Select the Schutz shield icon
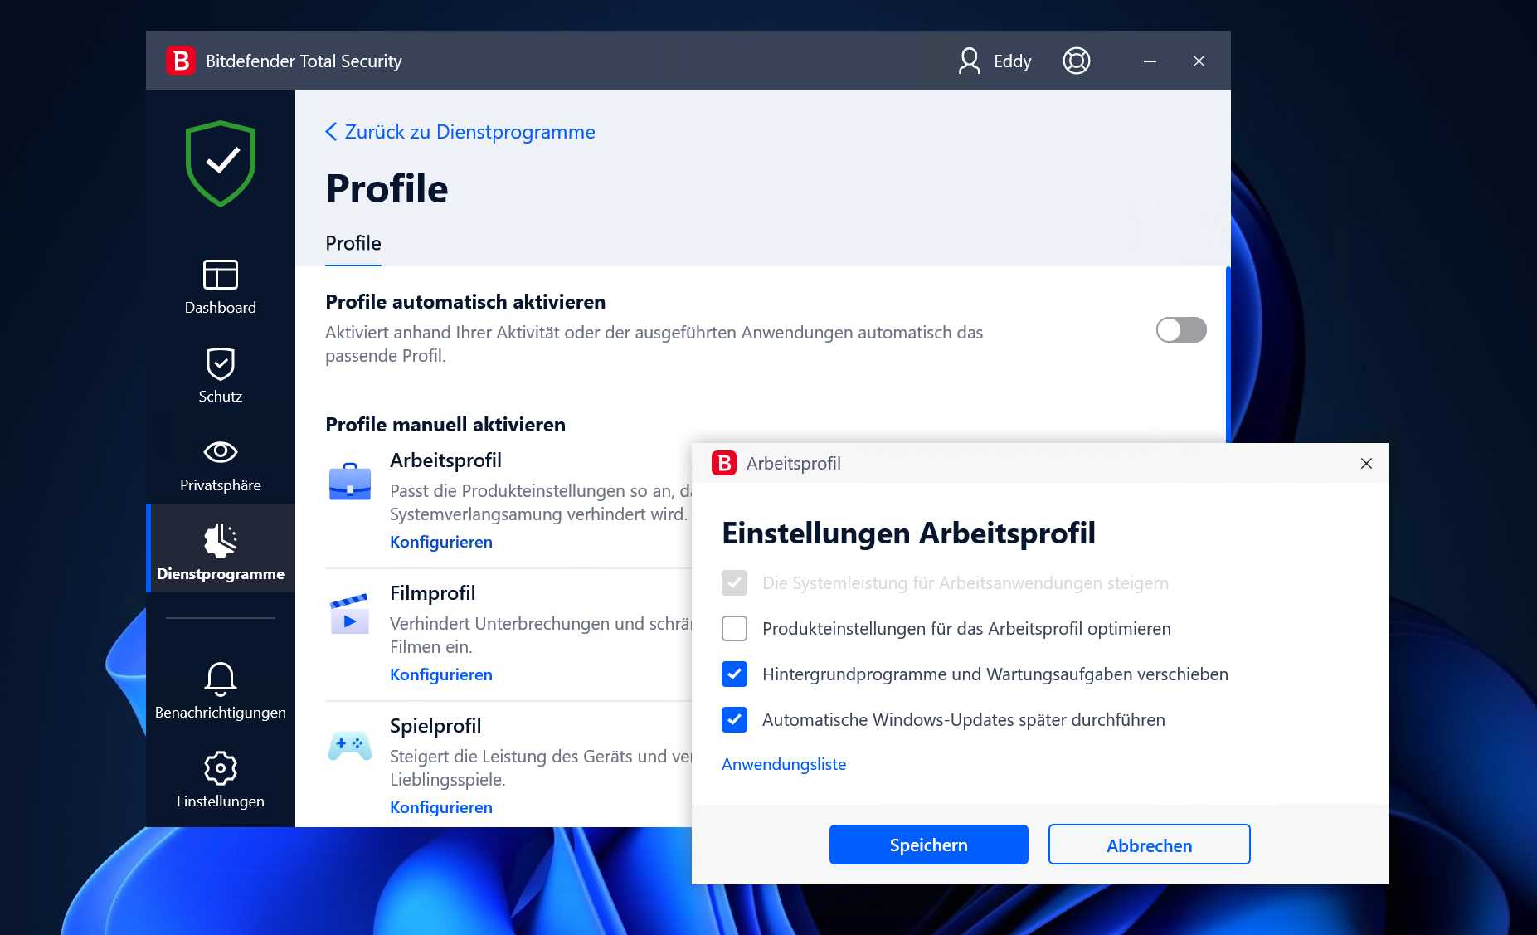The width and height of the screenshot is (1537, 935). click(219, 363)
